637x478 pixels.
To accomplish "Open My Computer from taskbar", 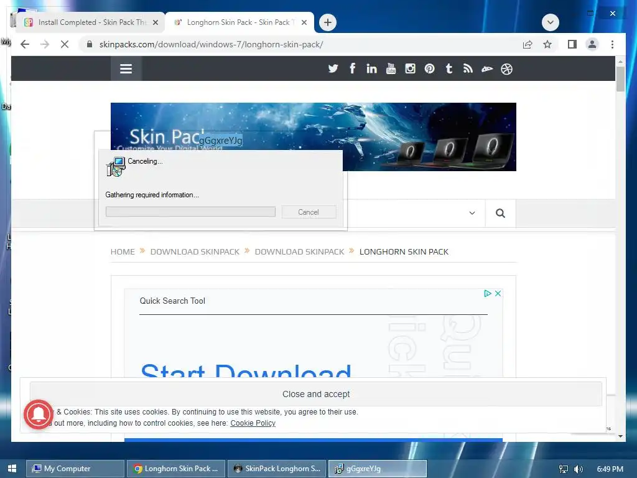I will pyautogui.click(x=75, y=469).
